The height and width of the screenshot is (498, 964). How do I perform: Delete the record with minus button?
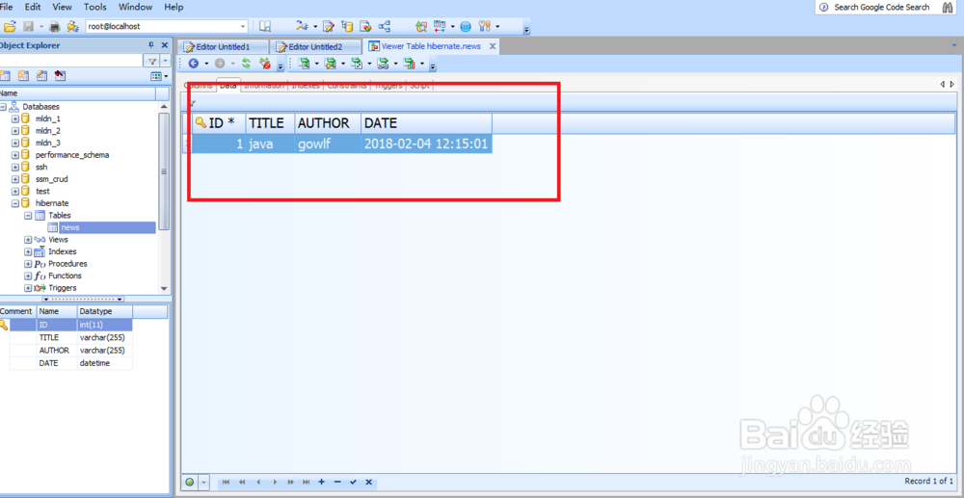[337, 482]
